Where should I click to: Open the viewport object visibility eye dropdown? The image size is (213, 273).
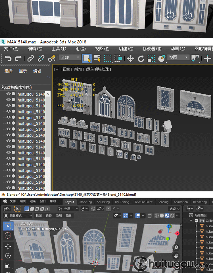[x=117, y=216]
